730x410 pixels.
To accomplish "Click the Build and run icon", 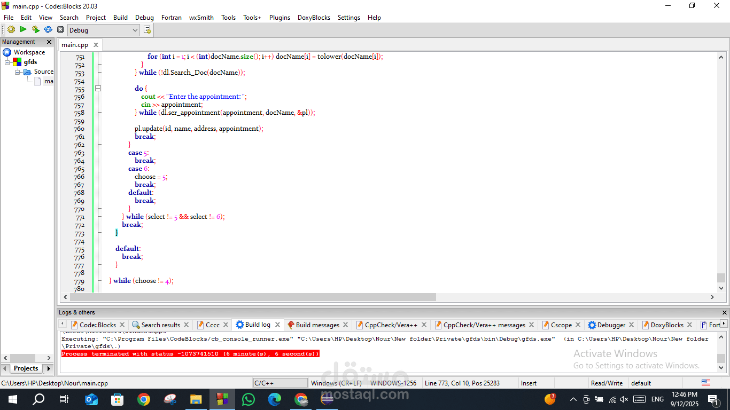I will pos(35,30).
